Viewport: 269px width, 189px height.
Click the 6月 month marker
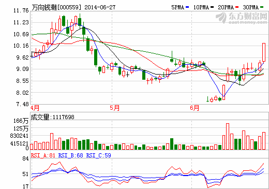coord(195,108)
